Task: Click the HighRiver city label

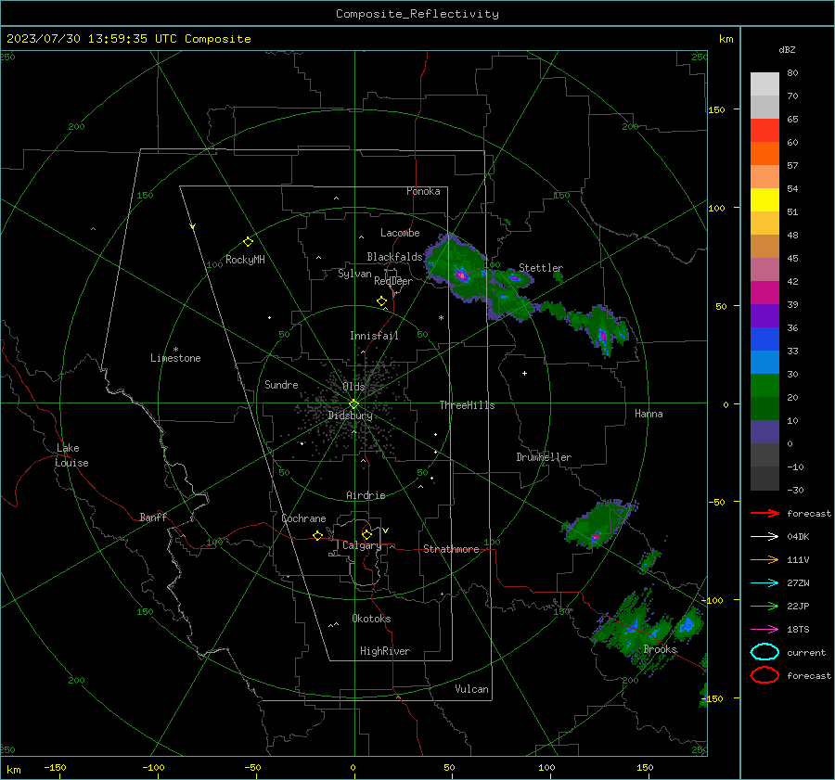Action: coord(385,651)
